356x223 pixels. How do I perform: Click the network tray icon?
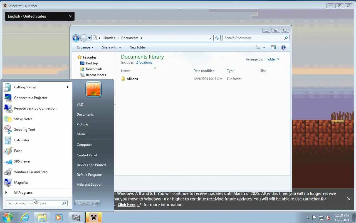[x=321, y=218]
